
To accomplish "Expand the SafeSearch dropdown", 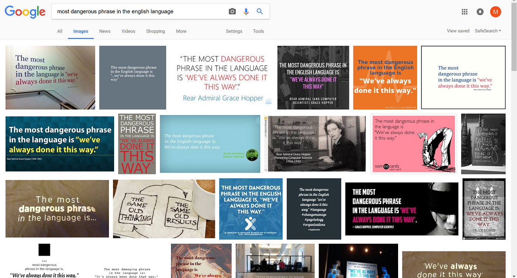I will (x=488, y=31).
